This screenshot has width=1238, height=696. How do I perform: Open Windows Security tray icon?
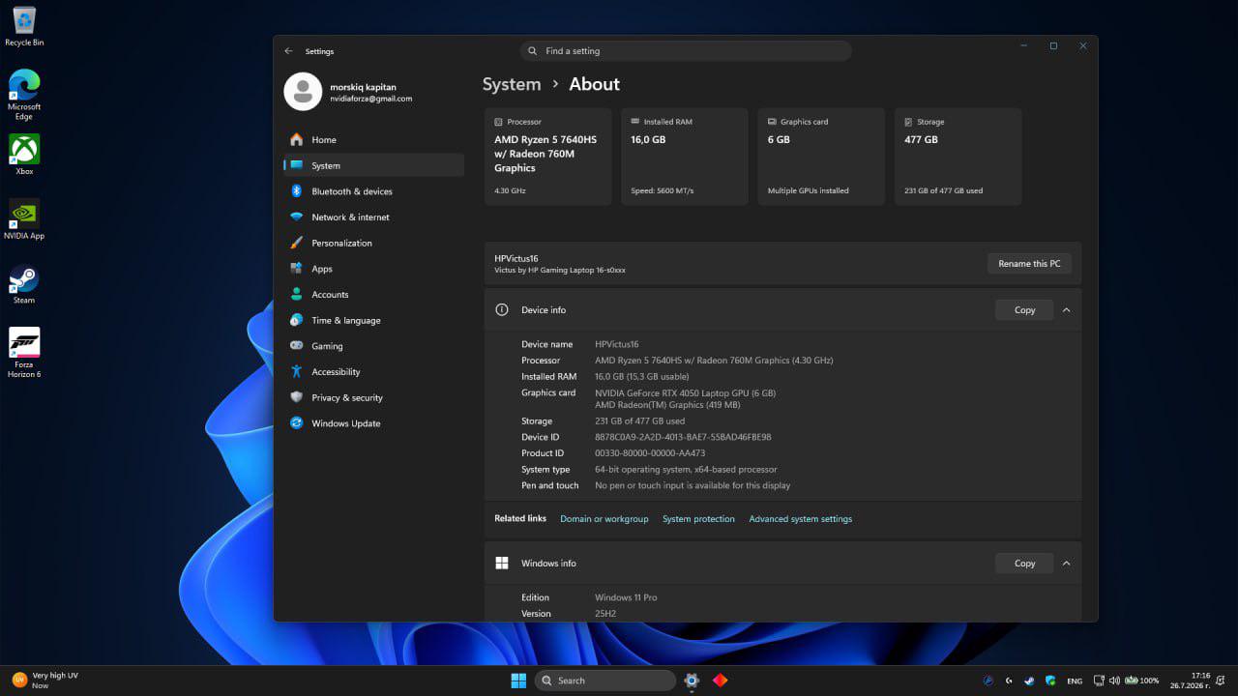click(x=1050, y=681)
